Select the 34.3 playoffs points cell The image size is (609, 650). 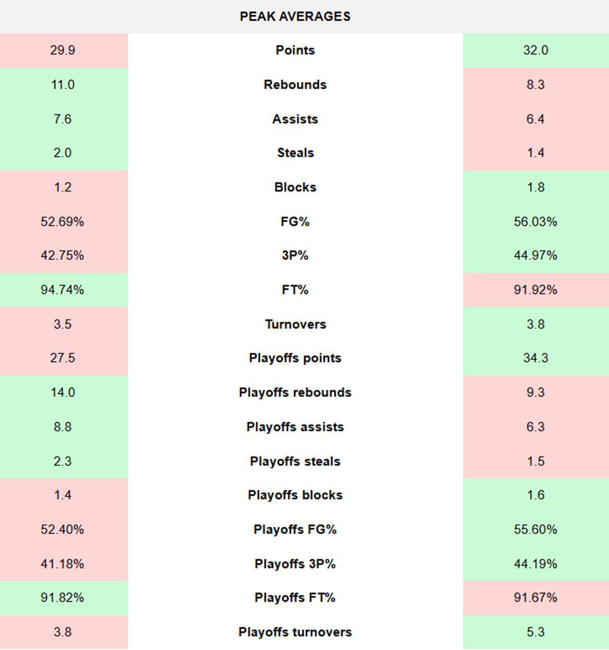click(535, 358)
